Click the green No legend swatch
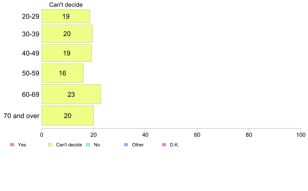 coord(88,145)
